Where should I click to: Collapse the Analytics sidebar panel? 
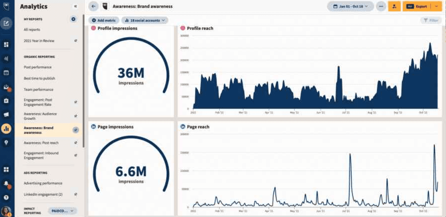click(x=75, y=6)
